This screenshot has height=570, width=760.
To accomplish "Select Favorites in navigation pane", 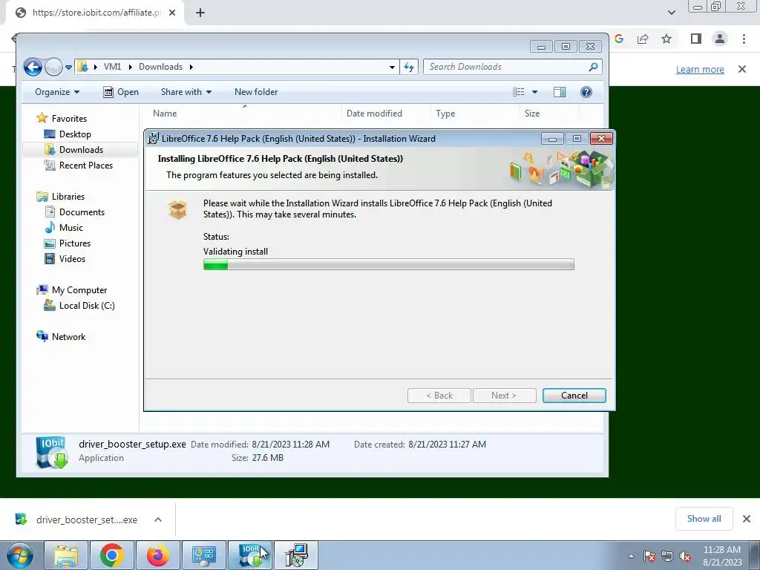I will tap(69, 119).
